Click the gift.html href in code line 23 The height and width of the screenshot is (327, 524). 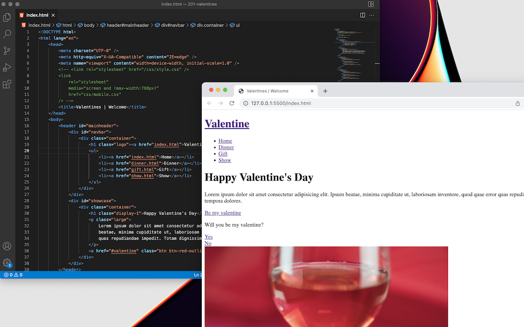[143, 170]
